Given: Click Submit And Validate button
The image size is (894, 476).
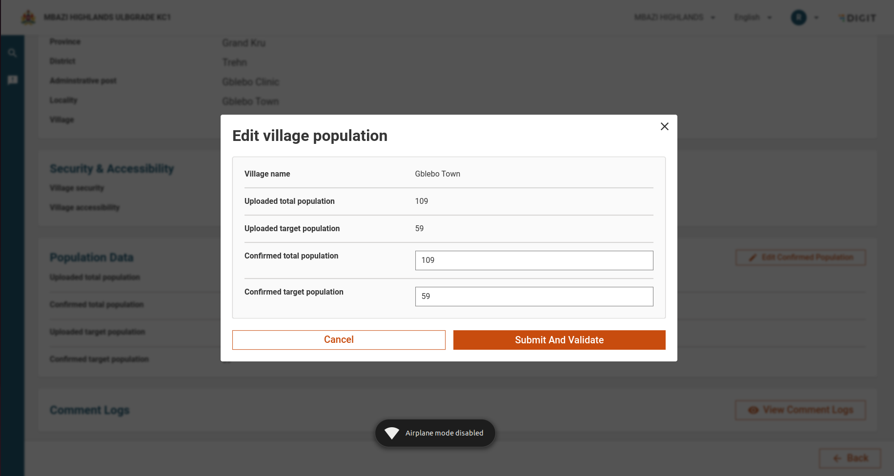Looking at the screenshot, I should pyautogui.click(x=559, y=340).
